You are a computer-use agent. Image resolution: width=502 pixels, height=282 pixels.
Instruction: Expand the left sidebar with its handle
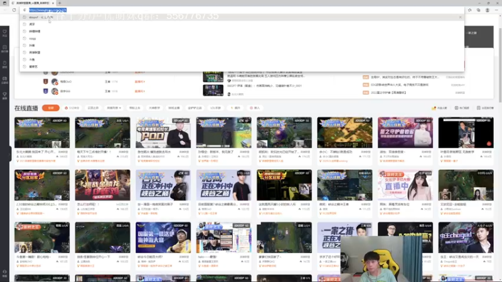tap(10, 154)
